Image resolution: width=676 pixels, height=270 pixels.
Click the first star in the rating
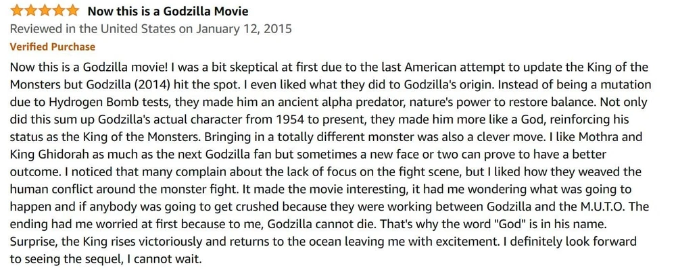pos(17,11)
